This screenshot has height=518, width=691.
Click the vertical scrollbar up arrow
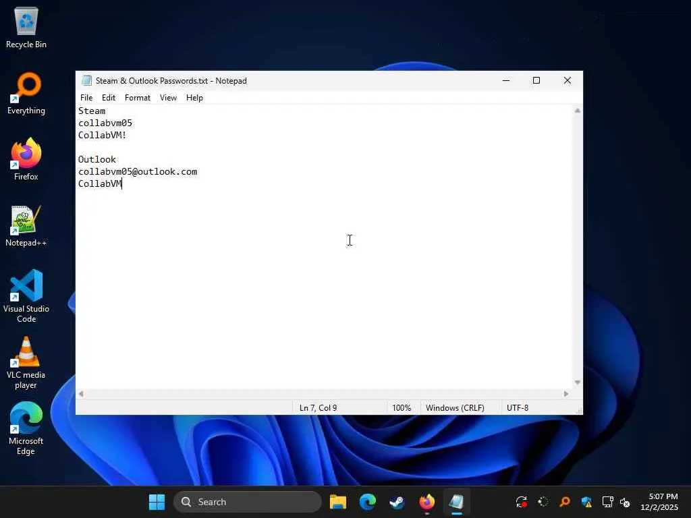coord(578,111)
